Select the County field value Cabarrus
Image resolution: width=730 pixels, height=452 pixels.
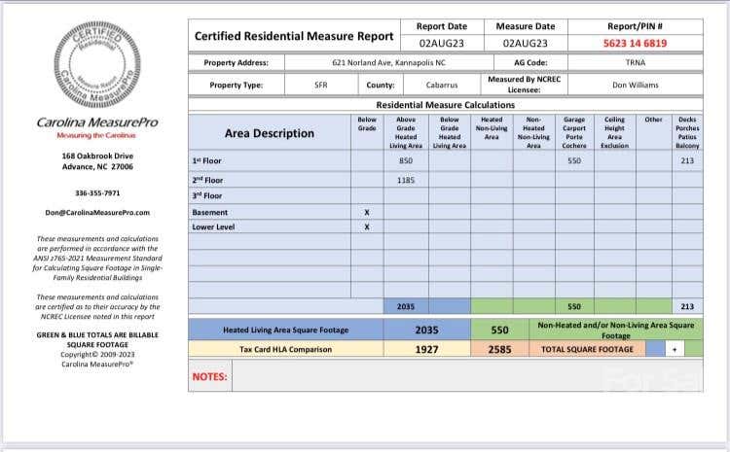click(442, 86)
